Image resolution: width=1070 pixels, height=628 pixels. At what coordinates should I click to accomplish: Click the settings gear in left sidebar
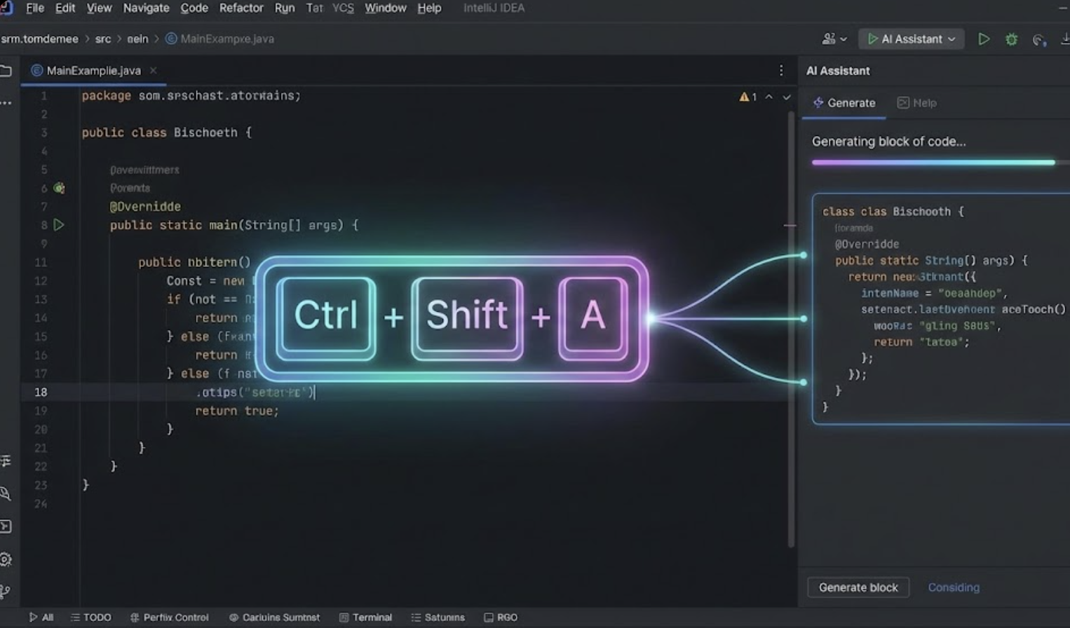(6, 559)
